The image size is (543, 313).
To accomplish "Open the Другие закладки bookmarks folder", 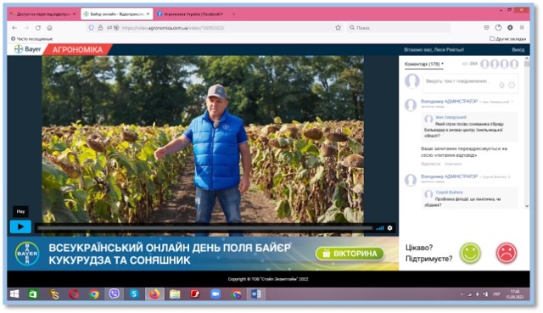I will [507, 39].
